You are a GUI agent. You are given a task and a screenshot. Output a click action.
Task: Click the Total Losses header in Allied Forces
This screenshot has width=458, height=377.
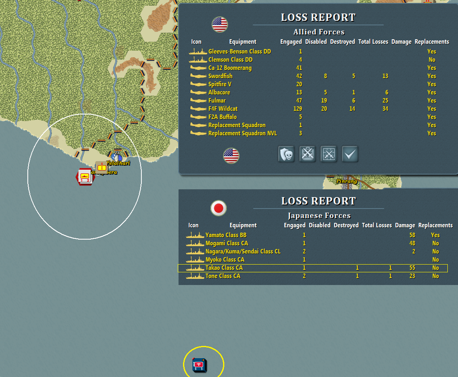(x=373, y=42)
